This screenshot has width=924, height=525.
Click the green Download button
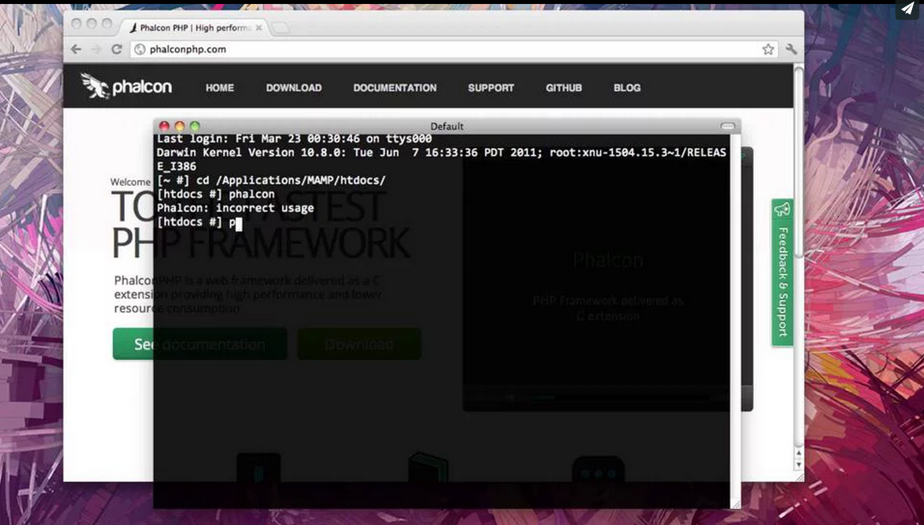click(x=359, y=344)
